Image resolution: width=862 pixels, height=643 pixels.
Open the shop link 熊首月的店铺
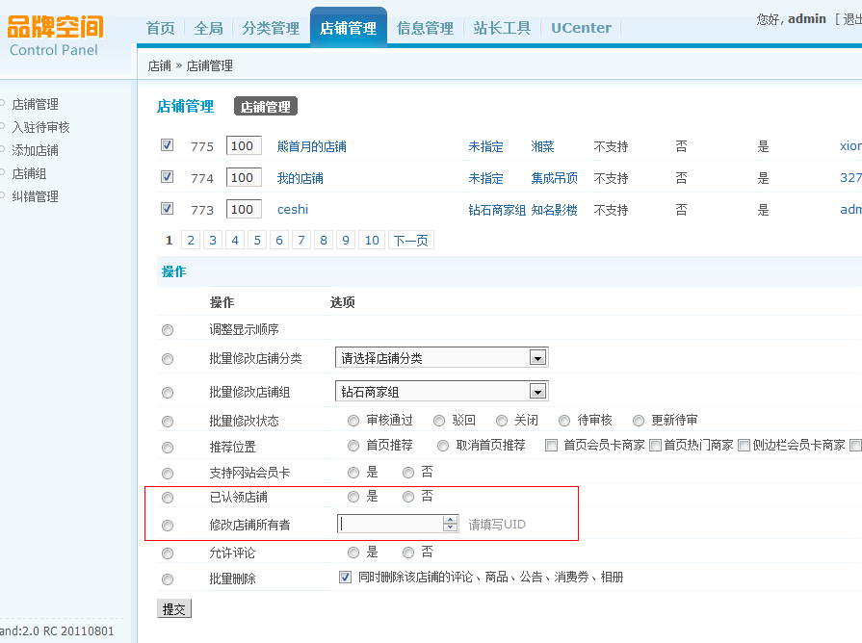312,146
